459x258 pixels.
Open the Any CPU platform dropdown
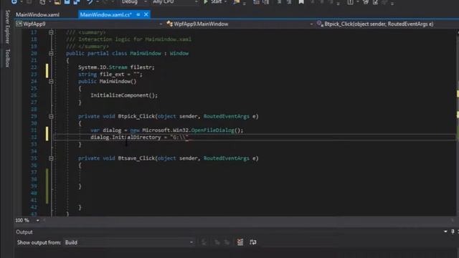[x=175, y=2]
